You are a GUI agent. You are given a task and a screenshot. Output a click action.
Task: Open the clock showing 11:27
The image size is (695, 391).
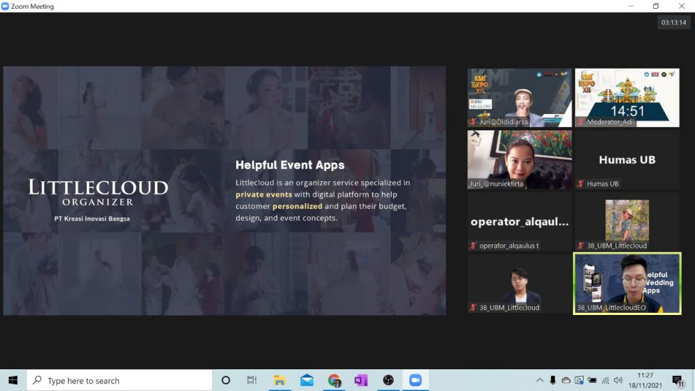pyautogui.click(x=645, y=375)
